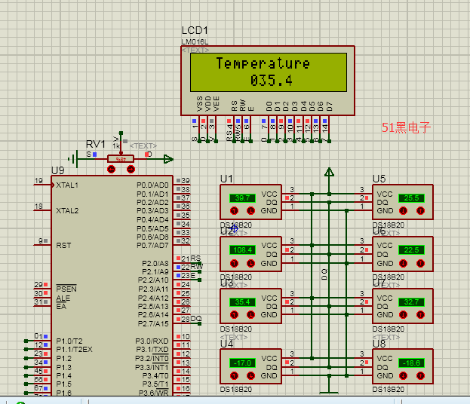470x404 pixels.
Task: Click the U8 temperature readout -18.6
Action: point(411,363)
